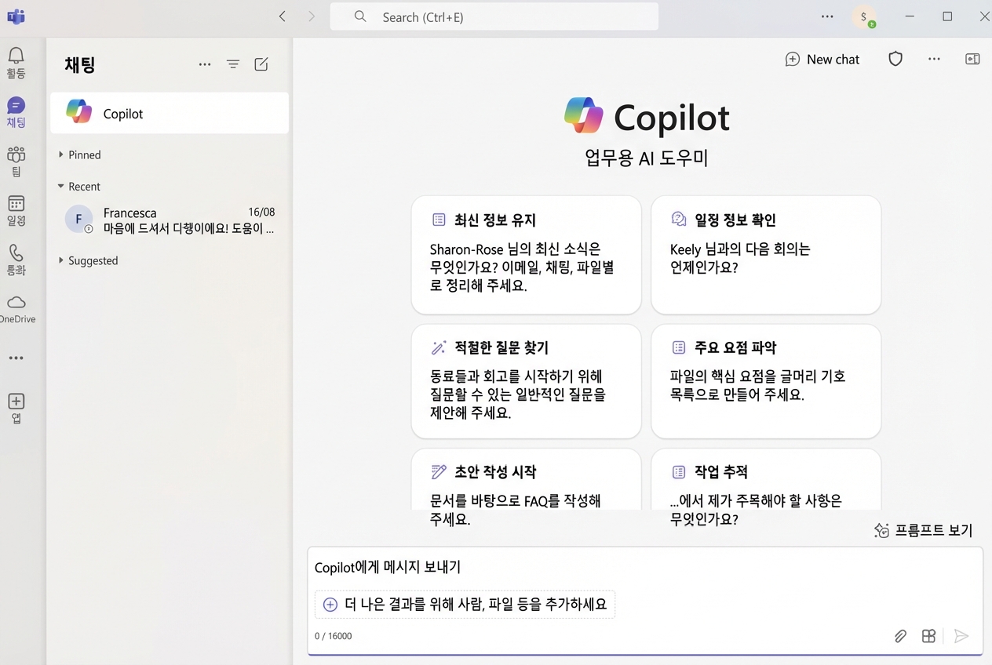The width and height of the screenshot is (992, 665).
Task: Select the 최신 정보 유지 prompt card
Action: click(x=526, y=255)
